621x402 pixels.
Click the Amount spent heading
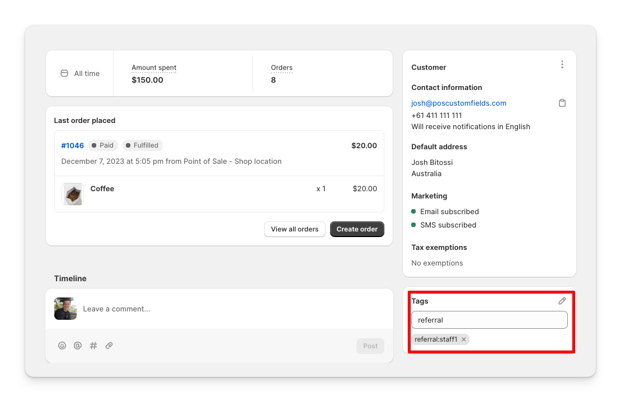[153, 68]
